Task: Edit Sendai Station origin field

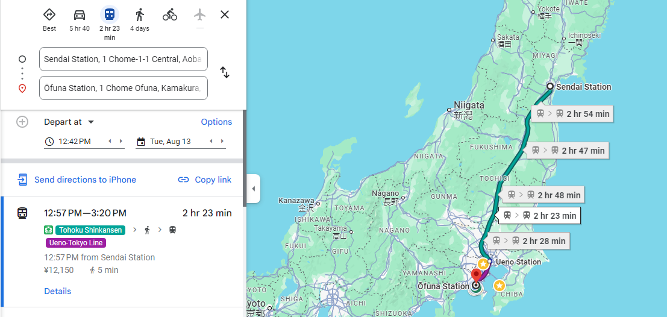Action: (x=124, y=59)
